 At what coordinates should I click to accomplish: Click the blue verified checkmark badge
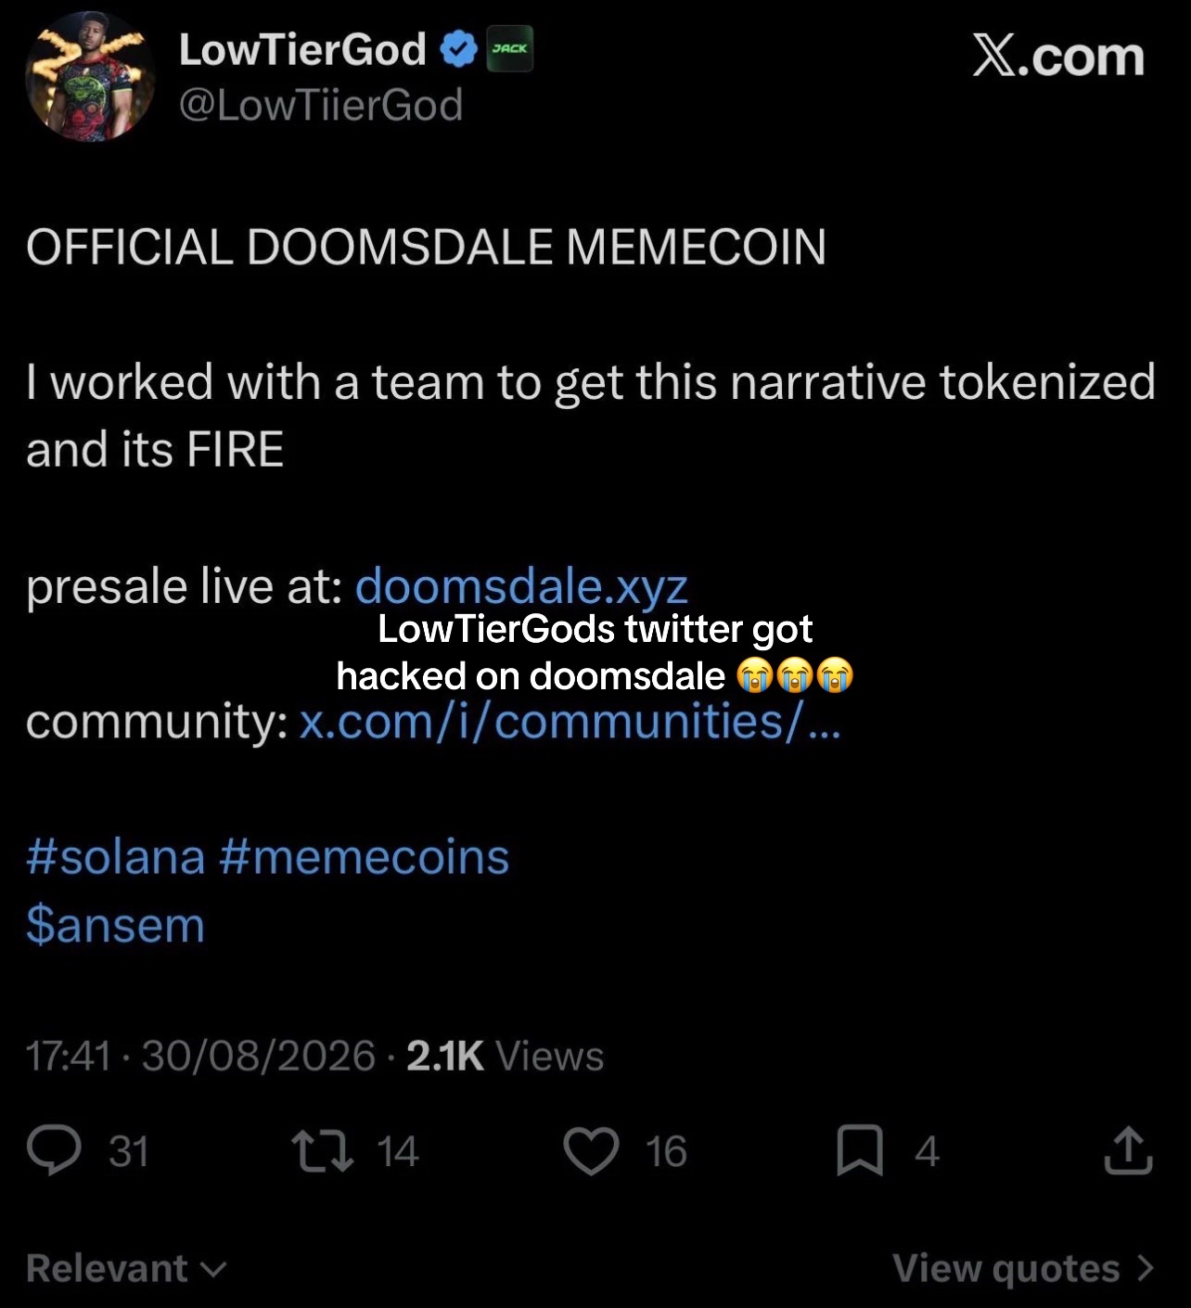457,50
